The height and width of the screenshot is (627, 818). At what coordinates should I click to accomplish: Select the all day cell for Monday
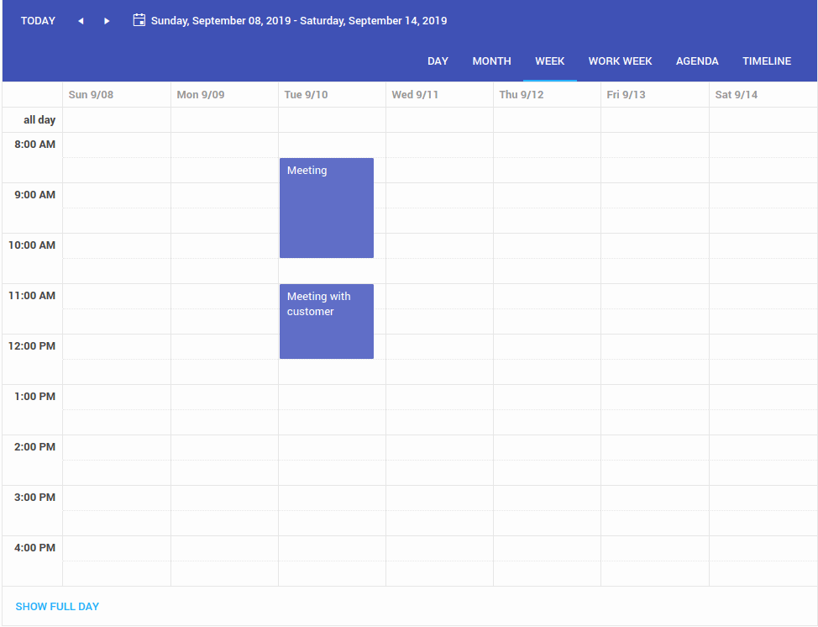point(224,120)
